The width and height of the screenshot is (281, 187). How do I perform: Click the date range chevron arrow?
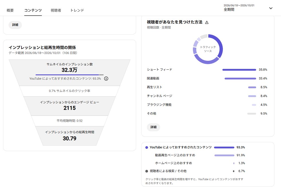[271, 8]
